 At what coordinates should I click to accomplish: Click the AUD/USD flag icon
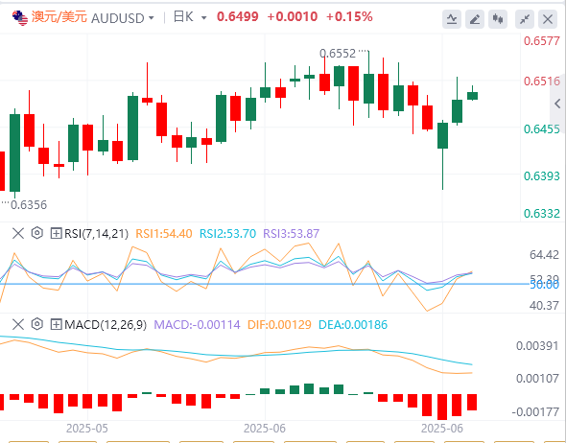(20, 18)
